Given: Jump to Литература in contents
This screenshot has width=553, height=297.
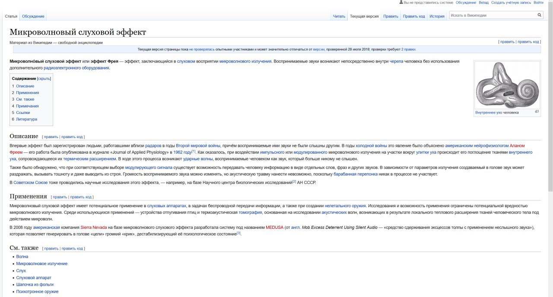Looking at the screenshot, I should (x=26, y=119).
